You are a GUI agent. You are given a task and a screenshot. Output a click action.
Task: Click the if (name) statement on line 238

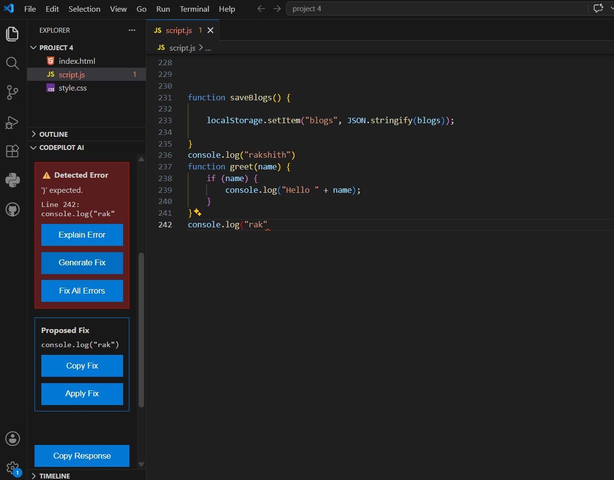click(x=232, y=178)
